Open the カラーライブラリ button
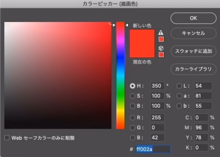This screenshot has width=220, height=157. pyautogui.click(x=193, y=69)
